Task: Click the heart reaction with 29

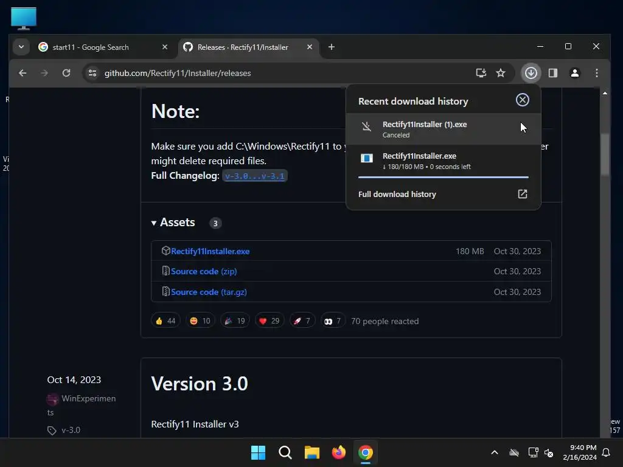Action: coord(270,321)
